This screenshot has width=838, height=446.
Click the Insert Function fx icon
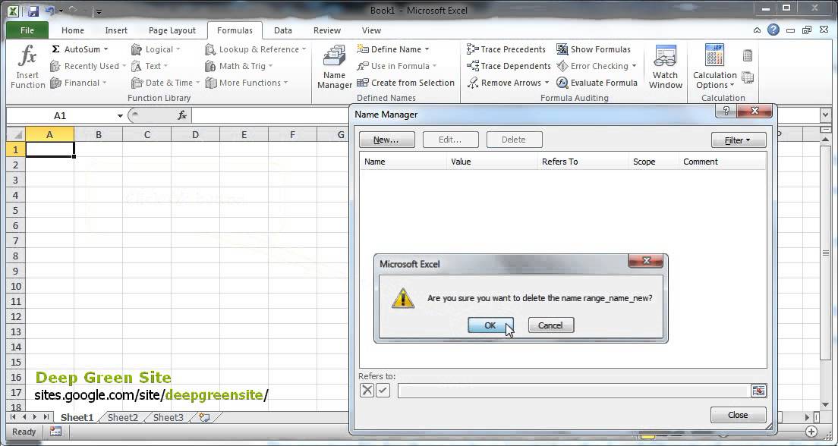point(27,57)
